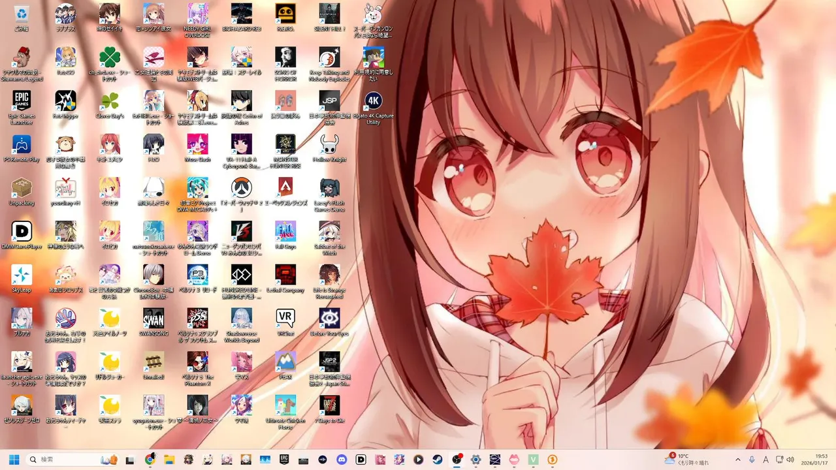Open the Fall Guys desktop shortcut
This screenshot has height=470, width=836.
pyautogui.click(x=285, y=235)
